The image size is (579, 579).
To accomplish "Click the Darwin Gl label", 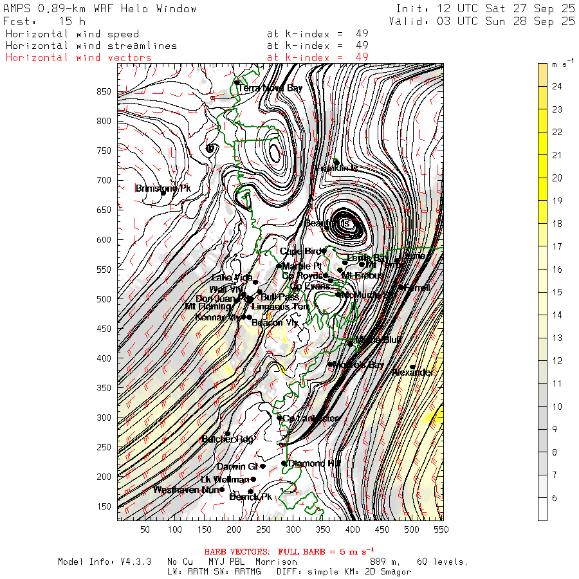I will click(237, 467).
